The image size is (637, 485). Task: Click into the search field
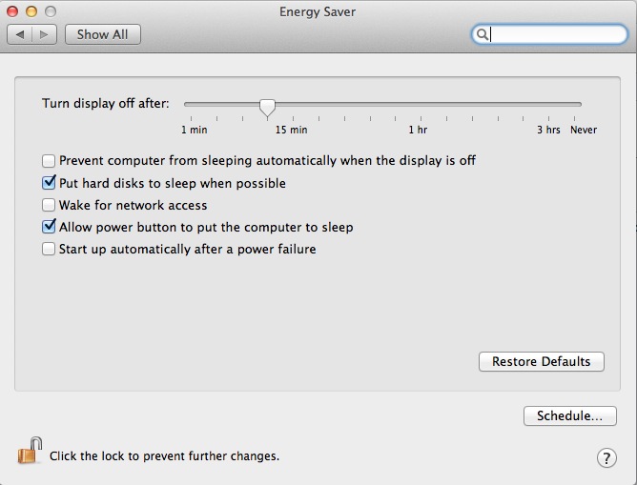(549, 34)
